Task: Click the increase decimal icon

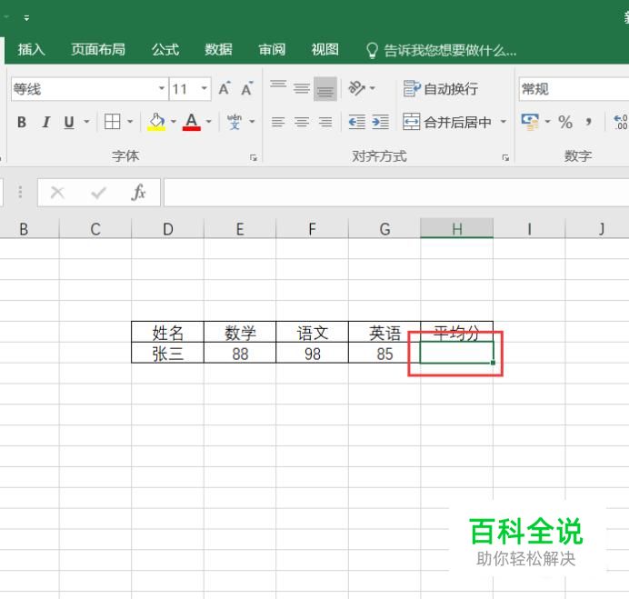Action: tap(621, 122)
